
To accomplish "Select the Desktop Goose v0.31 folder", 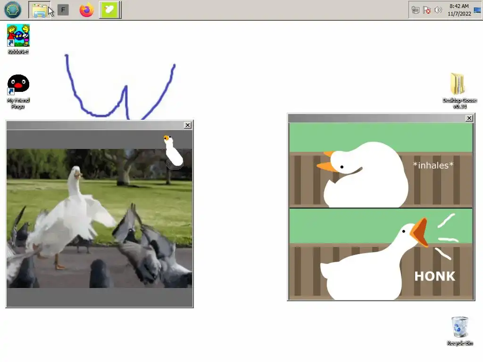I will click(x=459, y=90).
